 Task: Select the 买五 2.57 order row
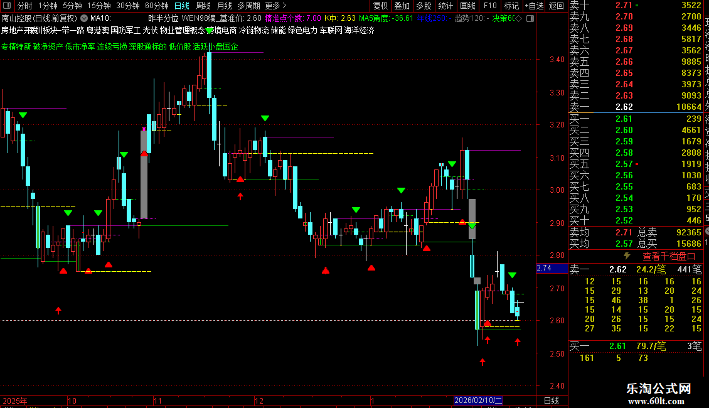click(x=636, y=164)
